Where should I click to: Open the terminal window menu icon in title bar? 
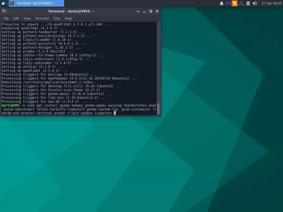(x=4, y=11)
